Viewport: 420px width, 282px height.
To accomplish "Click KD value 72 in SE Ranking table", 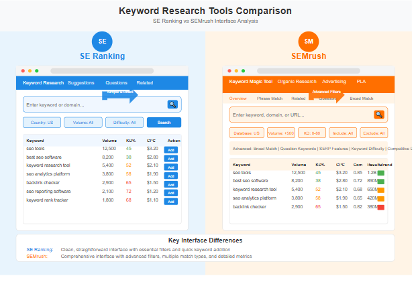I will pos(129,192).
